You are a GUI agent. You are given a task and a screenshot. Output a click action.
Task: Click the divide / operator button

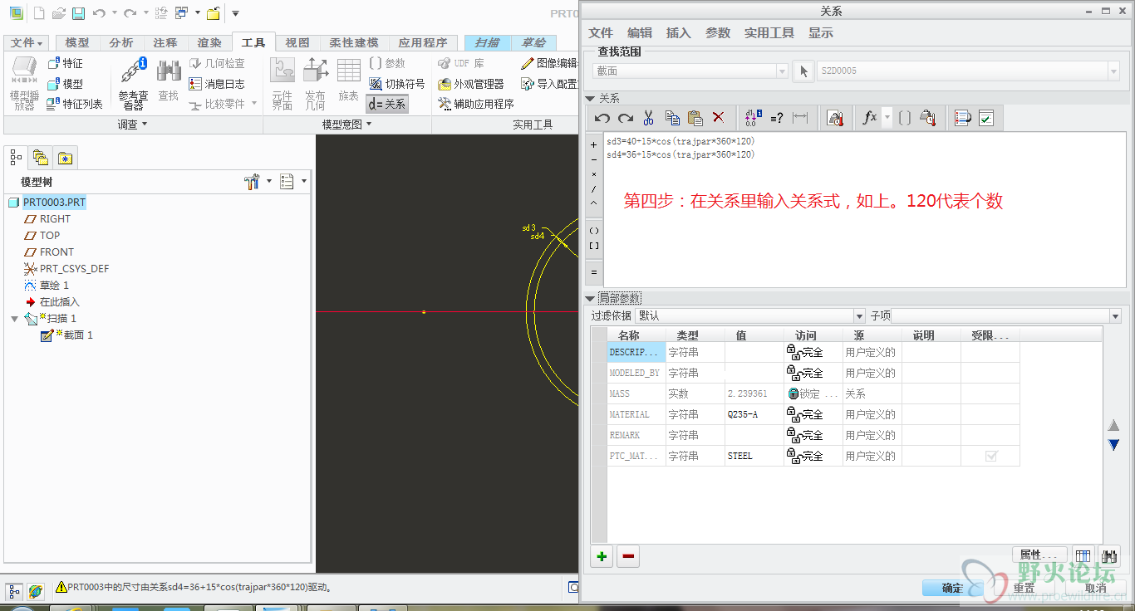pos(593,189)
